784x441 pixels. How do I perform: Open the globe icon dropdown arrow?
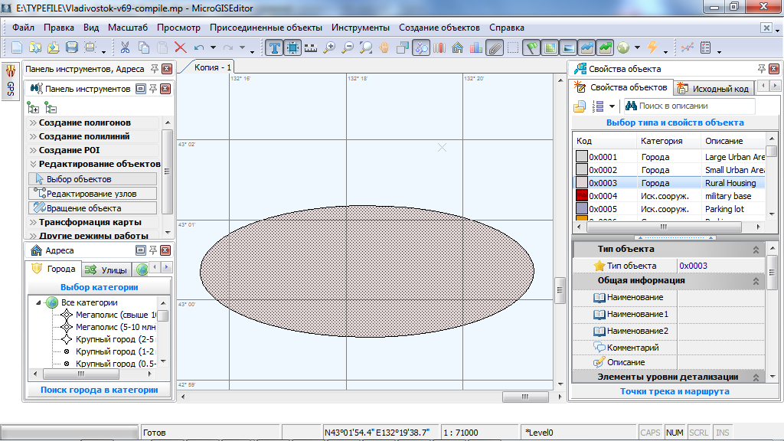tap(637, 48)
